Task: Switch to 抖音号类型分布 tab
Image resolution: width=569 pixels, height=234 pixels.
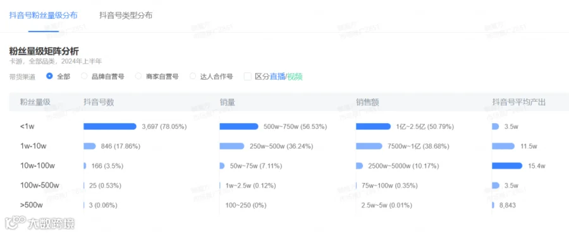Action: click(x=126, y=15)
